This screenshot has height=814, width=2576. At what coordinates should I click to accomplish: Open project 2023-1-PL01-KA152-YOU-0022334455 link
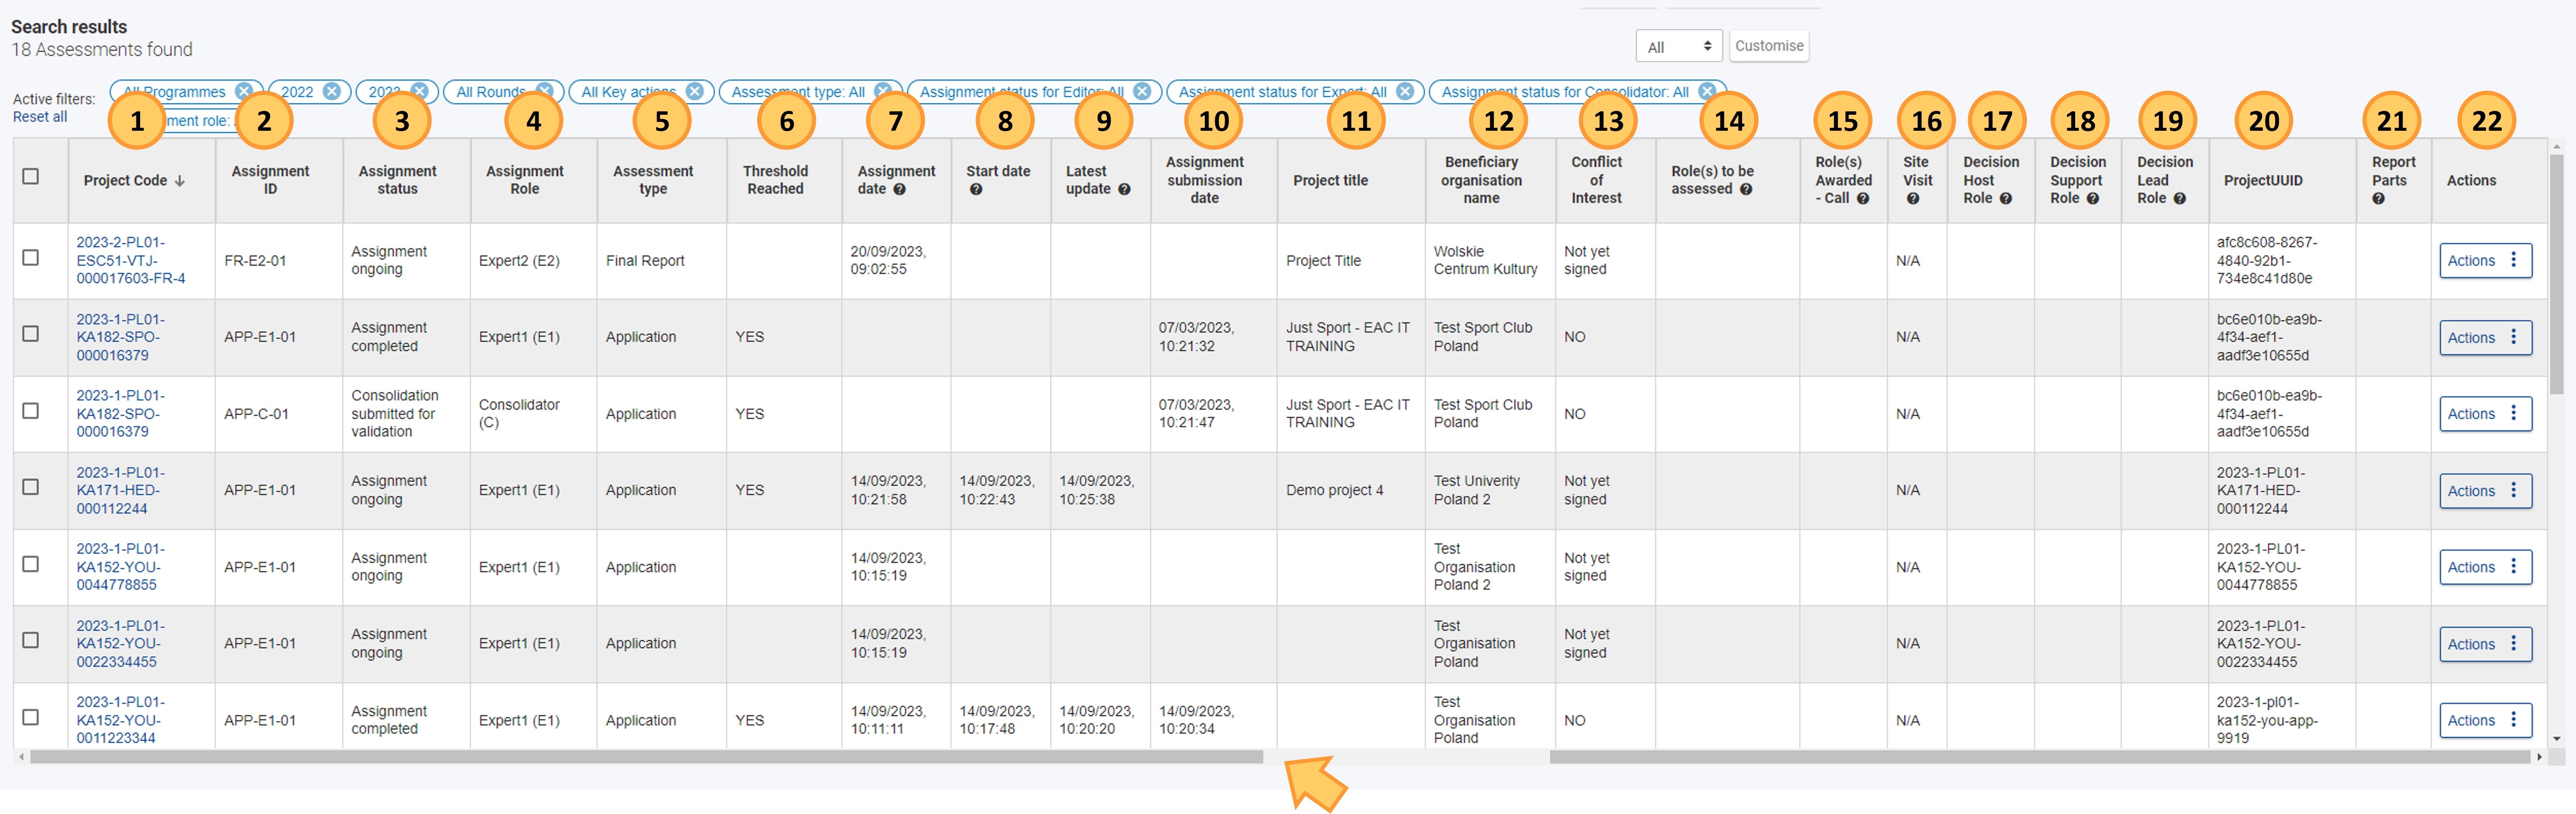[121, 643]
